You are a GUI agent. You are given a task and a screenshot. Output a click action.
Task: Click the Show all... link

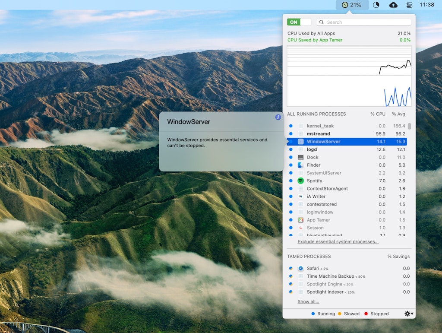308,301
